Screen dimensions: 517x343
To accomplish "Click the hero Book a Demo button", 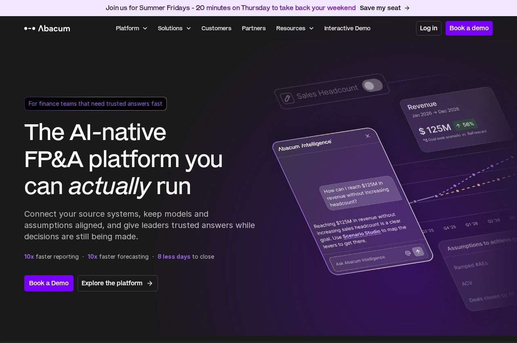I will [x=49, y=283].
